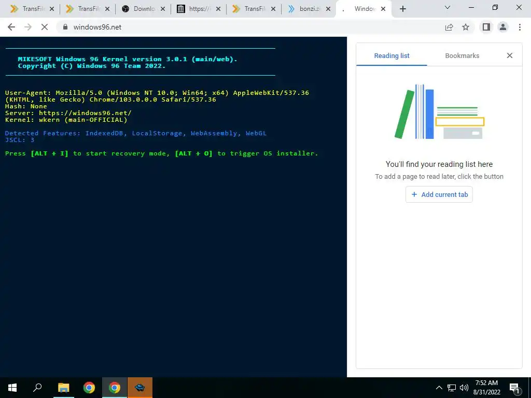Open the active Chrome taskbar window
Screen dimensions: 531x398
click(115, 388)
